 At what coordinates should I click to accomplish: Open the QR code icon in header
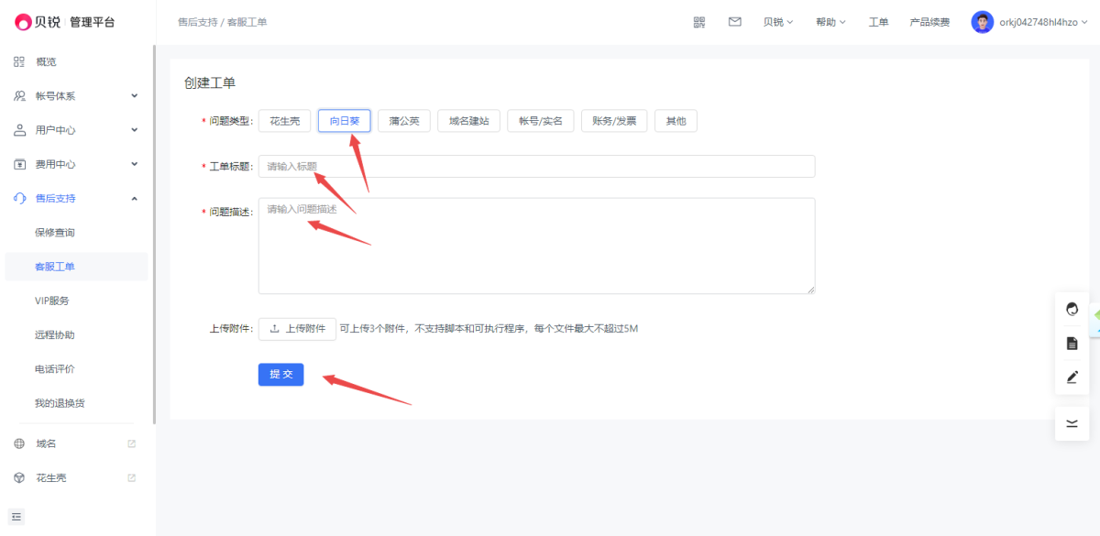point(699,22)
